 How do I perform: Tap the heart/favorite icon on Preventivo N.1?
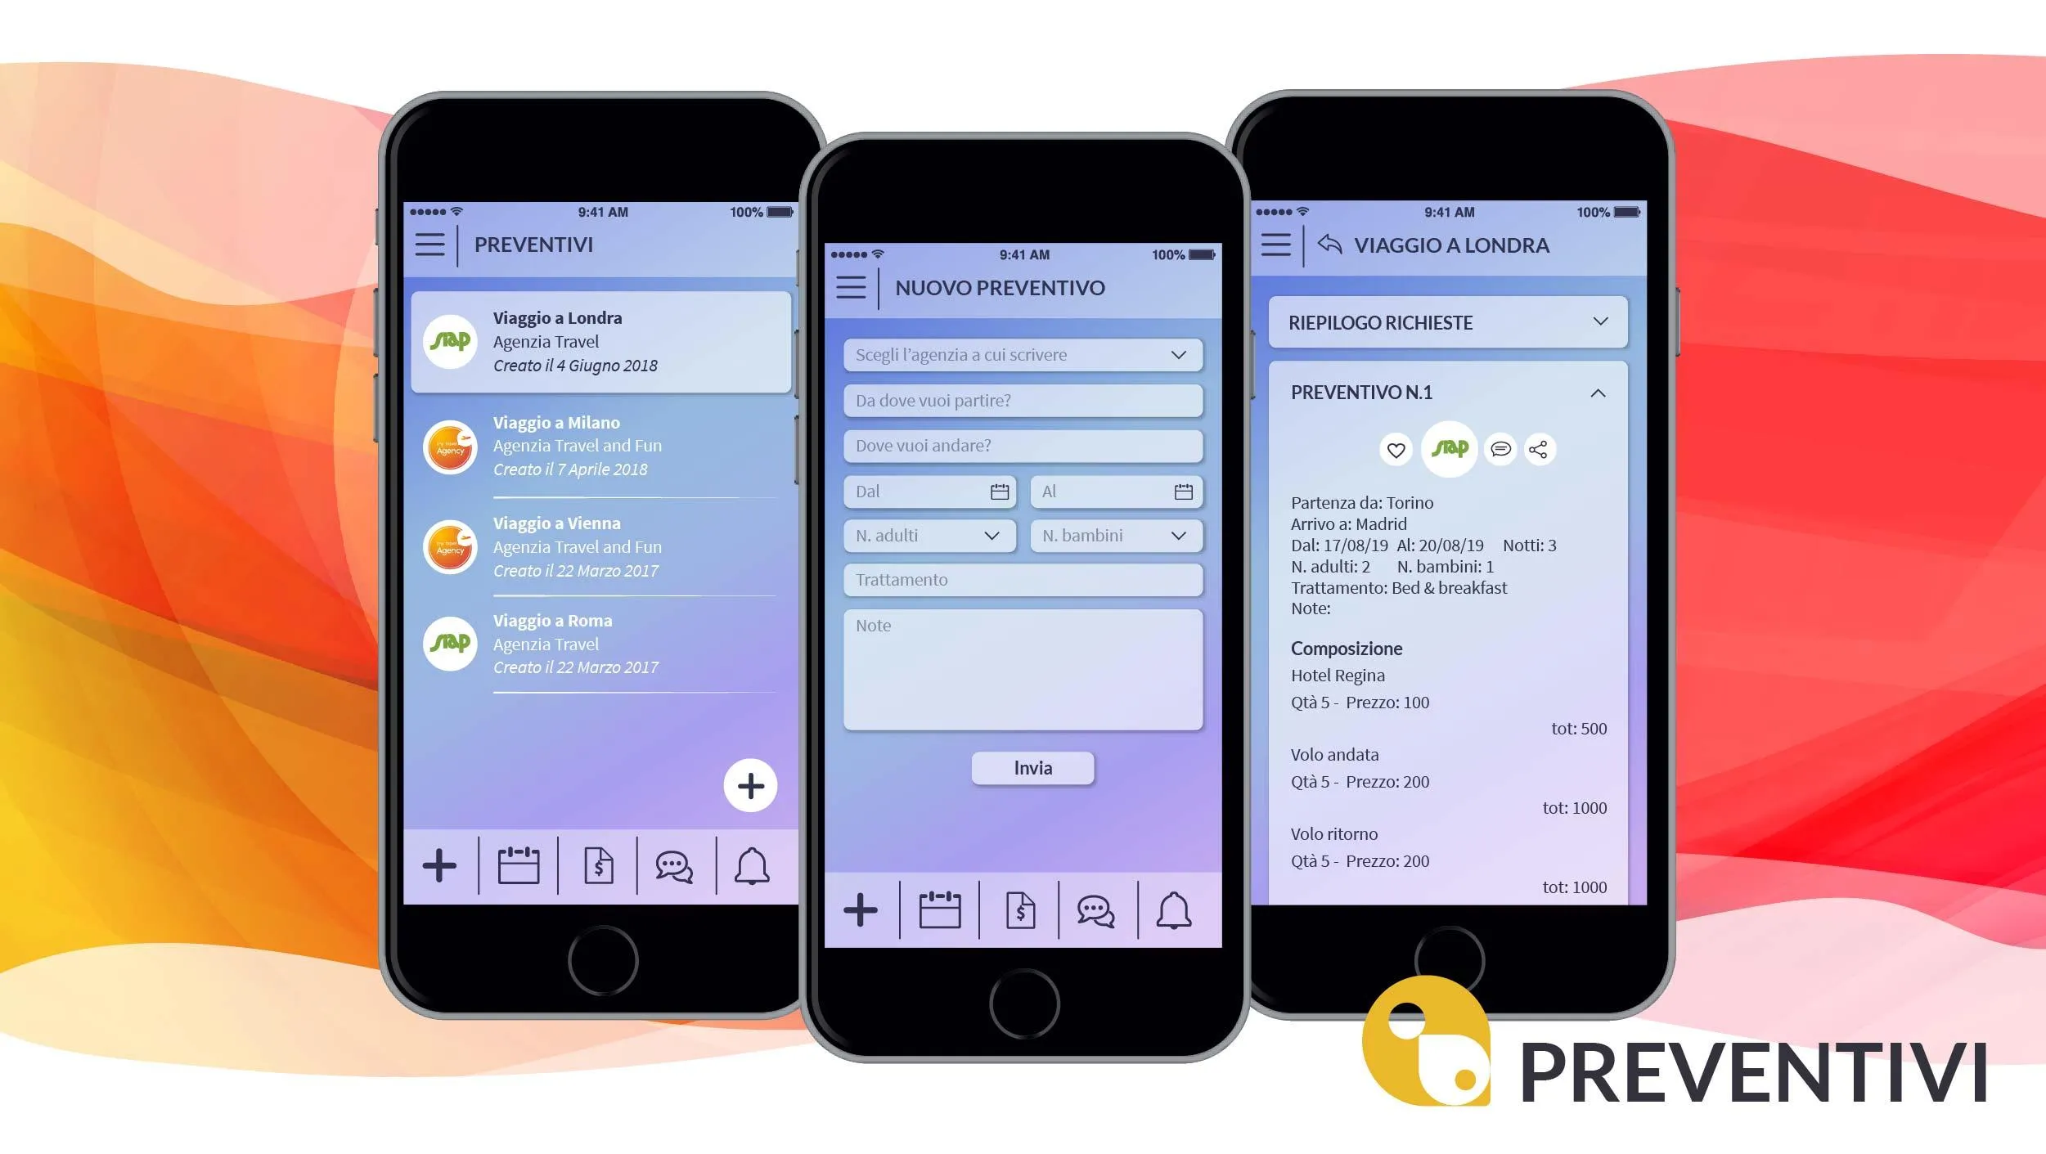coord(1396,448)
